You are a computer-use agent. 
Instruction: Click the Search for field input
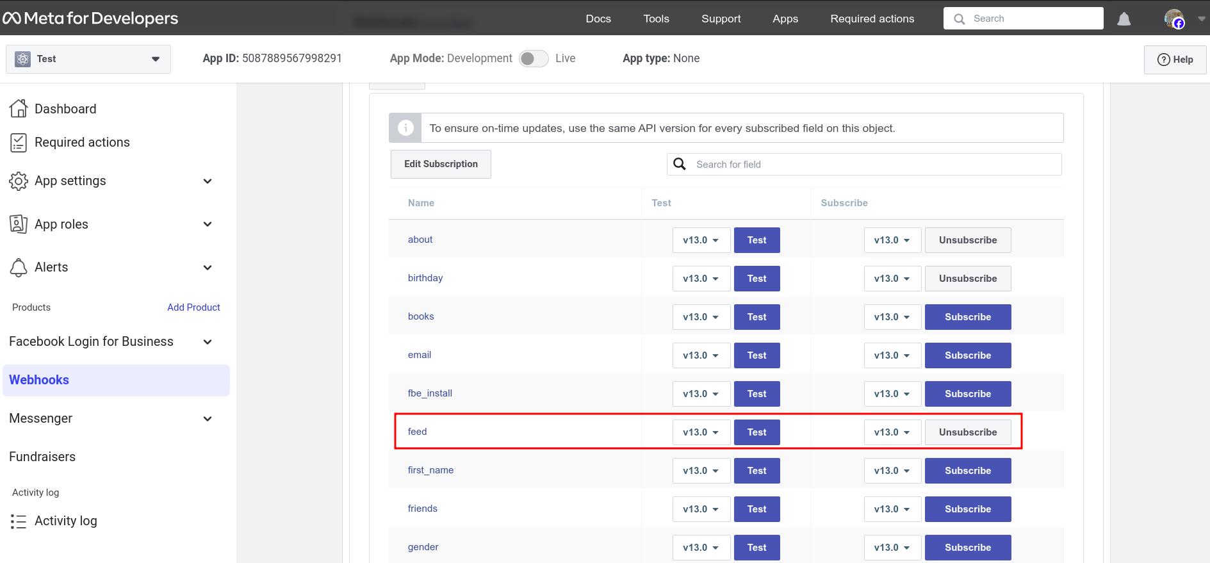[864, 164]
